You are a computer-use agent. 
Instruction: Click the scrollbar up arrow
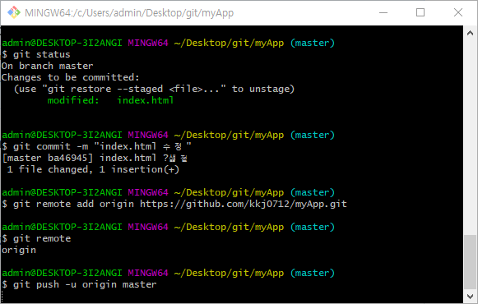click(x=470, y=33)
